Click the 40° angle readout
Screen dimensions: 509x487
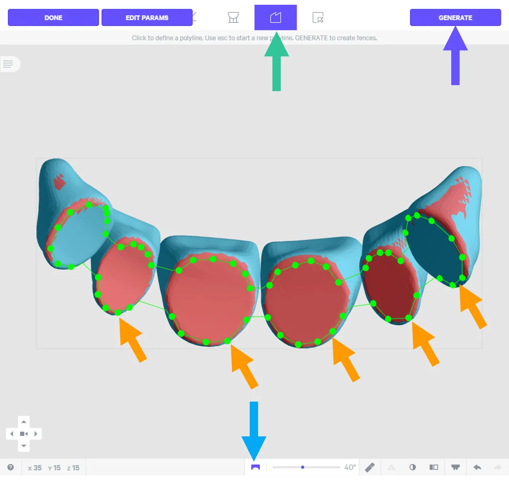pos(350,467)
